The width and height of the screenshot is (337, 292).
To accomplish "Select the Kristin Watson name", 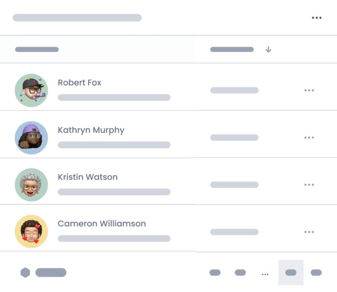I will (87, 177).
